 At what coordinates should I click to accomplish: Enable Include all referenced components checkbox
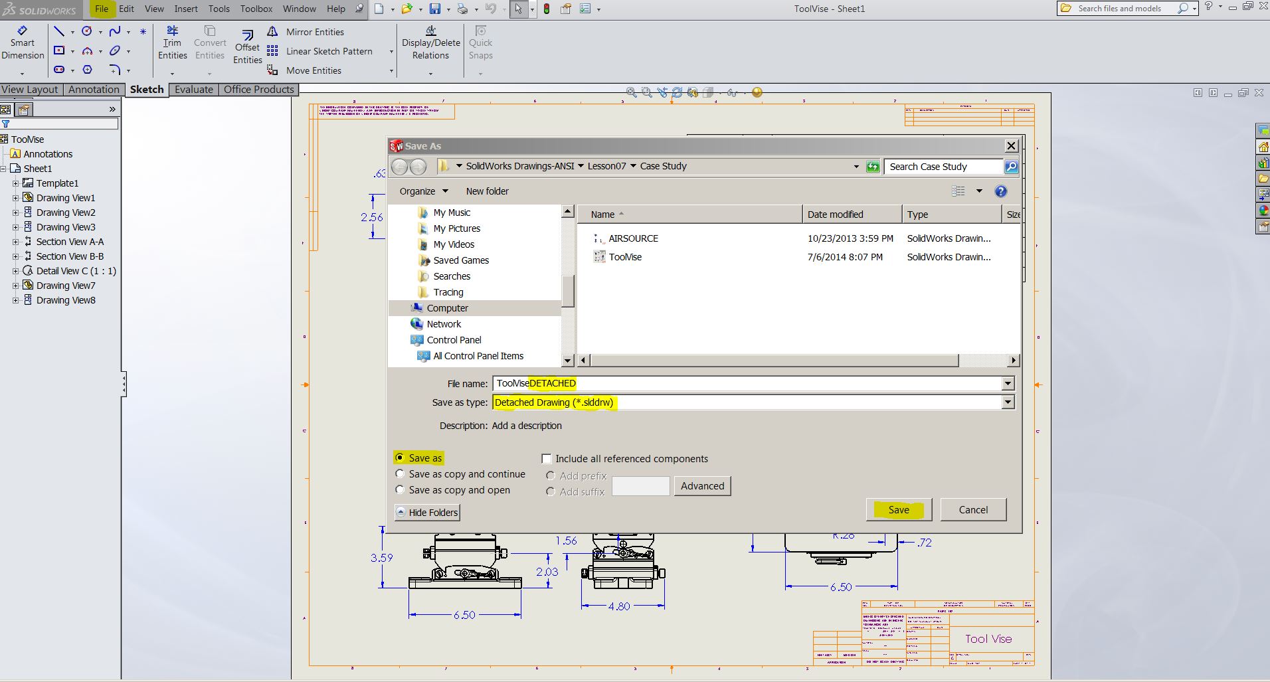coord(547,459)
